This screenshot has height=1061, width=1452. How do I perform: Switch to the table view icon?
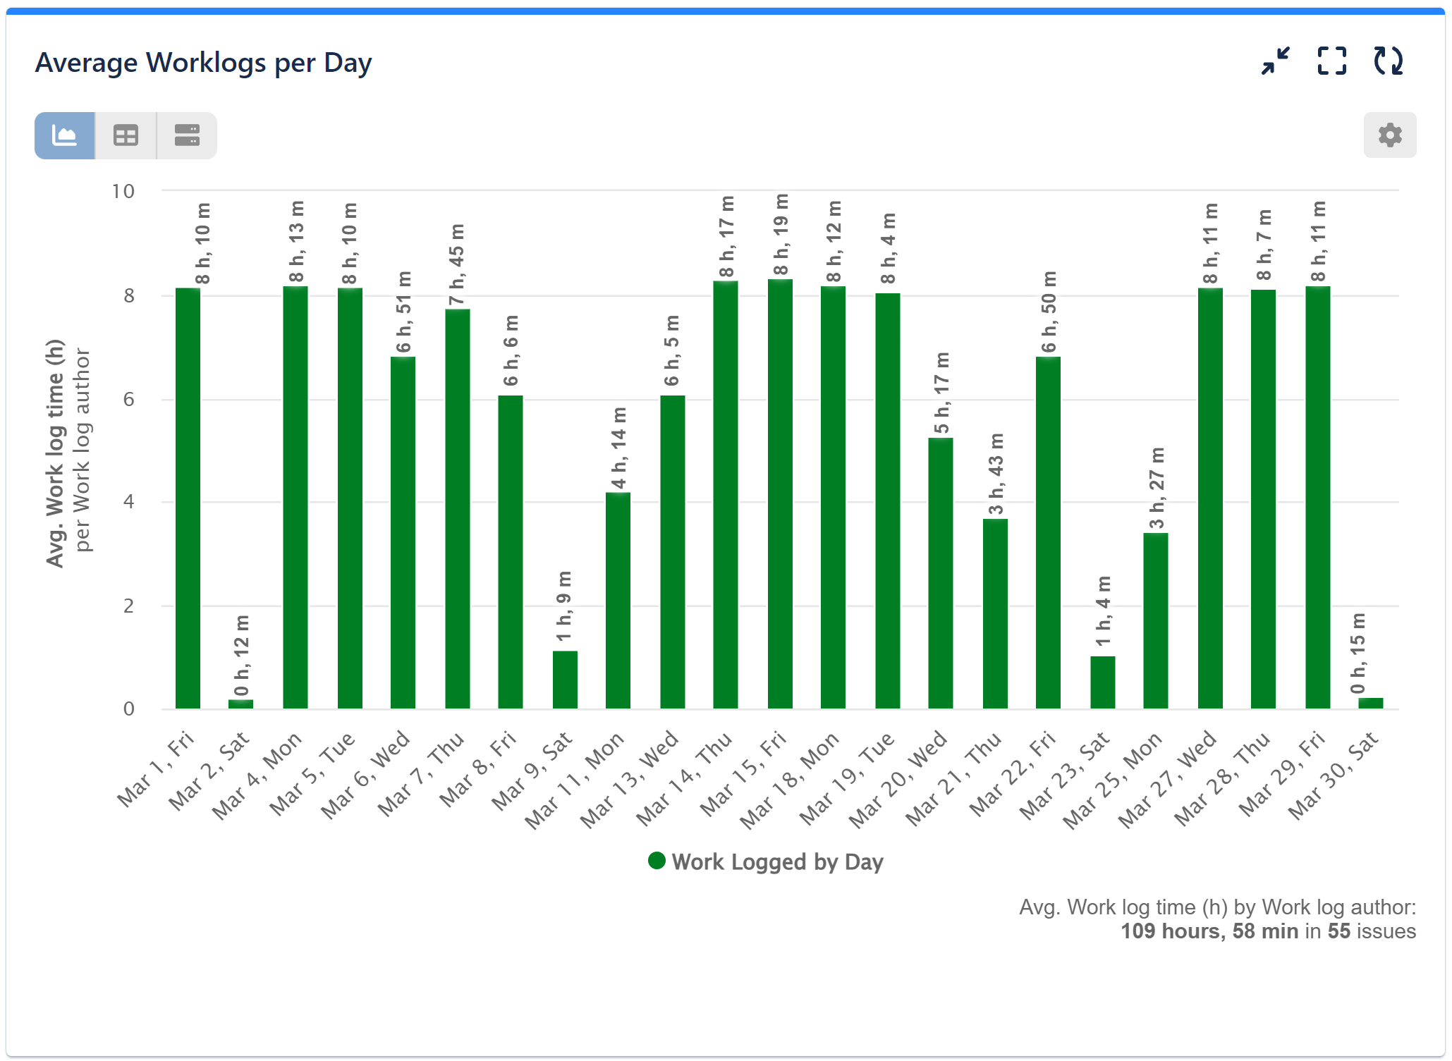click(125, 135)
